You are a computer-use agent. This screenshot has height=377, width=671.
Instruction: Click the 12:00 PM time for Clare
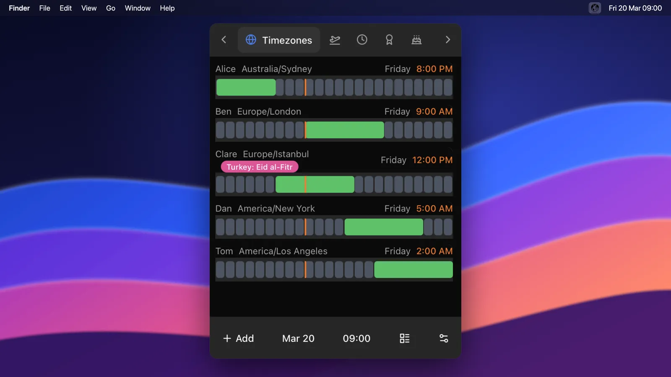(432, 160)
